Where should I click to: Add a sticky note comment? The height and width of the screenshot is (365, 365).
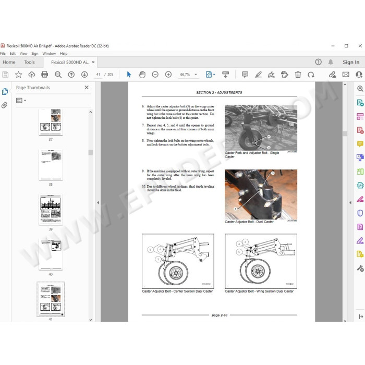(245, 75)
